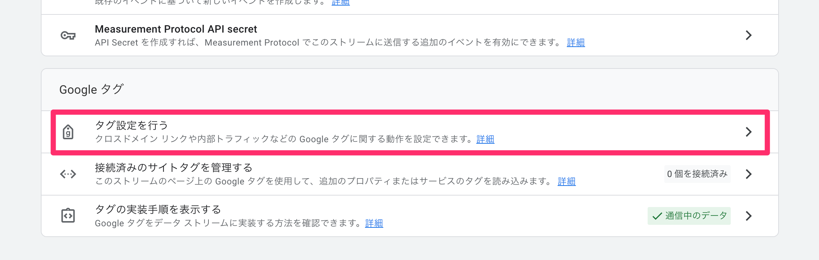
Task: Follow the 詳細 link in タグ設定を行う row
Action: coord(485,139)
